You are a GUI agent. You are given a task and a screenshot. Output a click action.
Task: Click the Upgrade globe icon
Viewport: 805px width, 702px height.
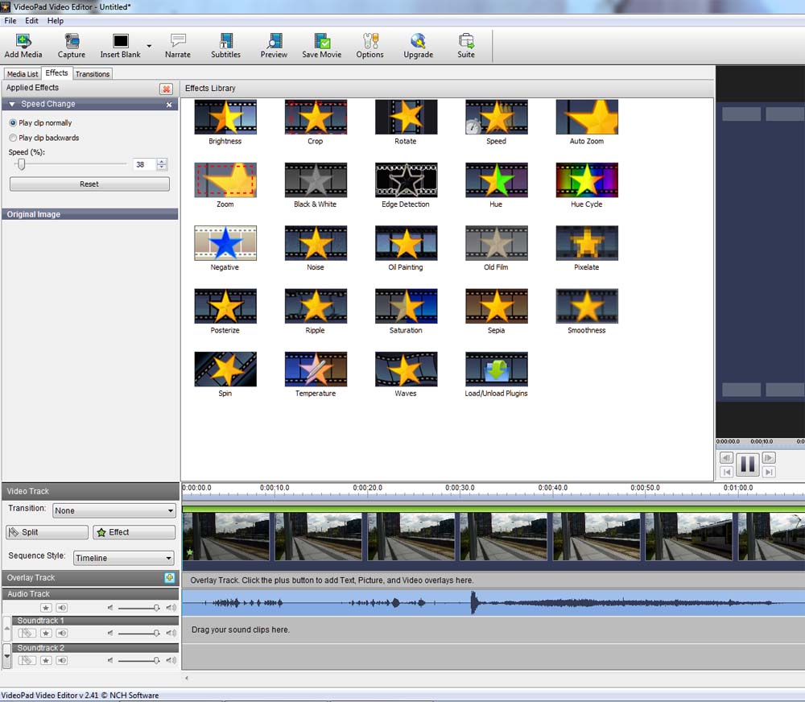pos(418,41)
